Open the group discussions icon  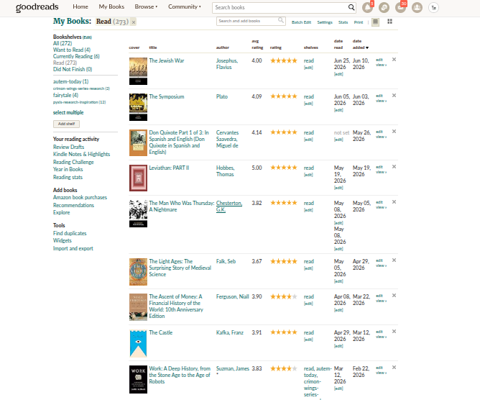coord(384,7)
